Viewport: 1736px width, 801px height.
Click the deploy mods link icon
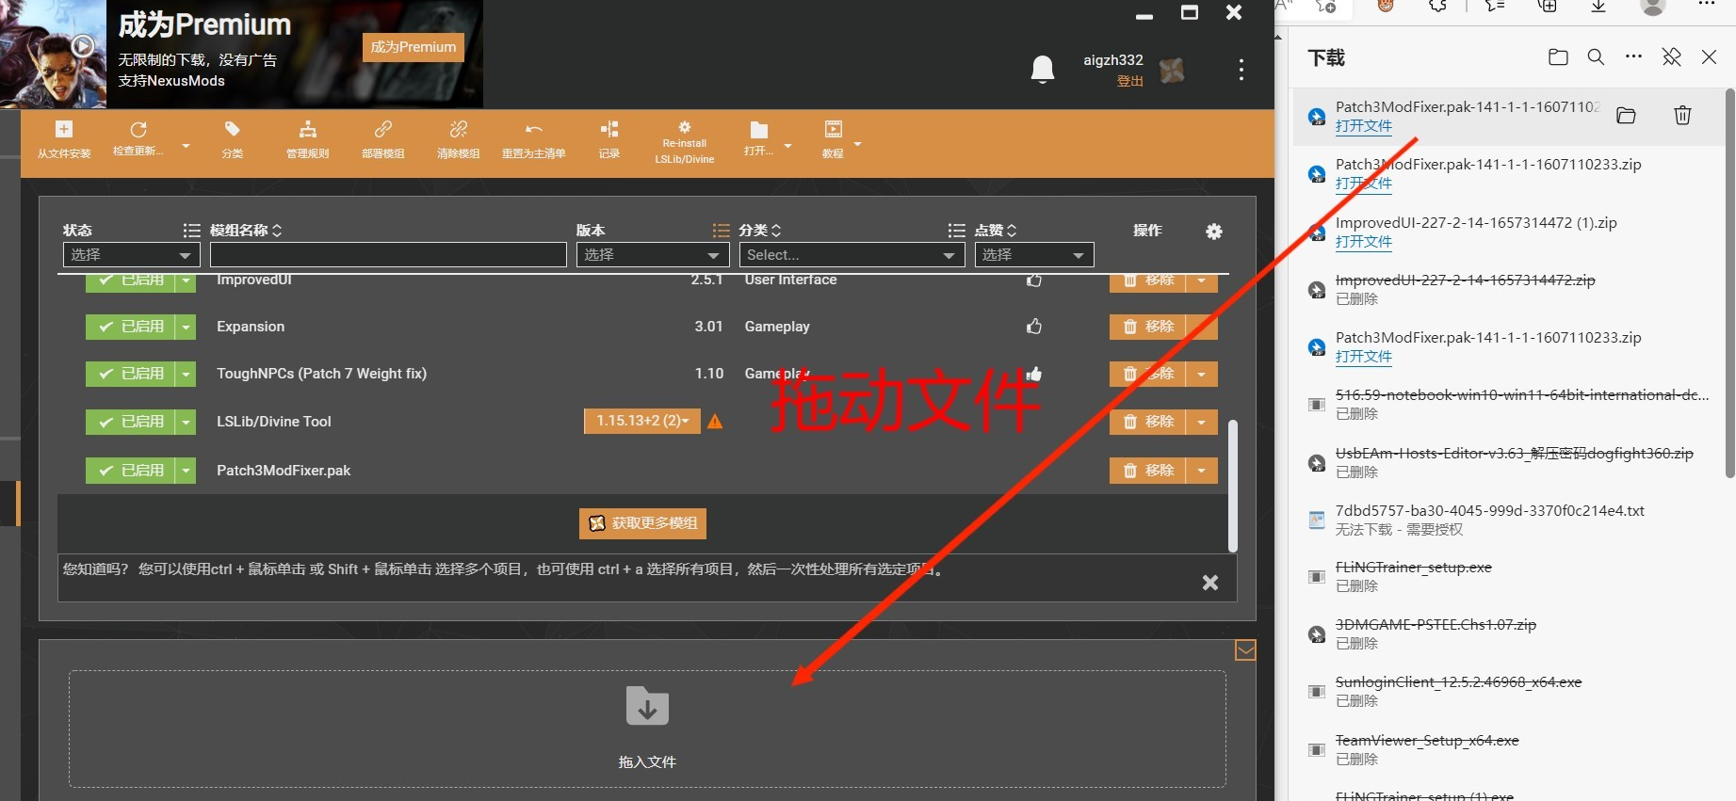(x=383, y=130)
